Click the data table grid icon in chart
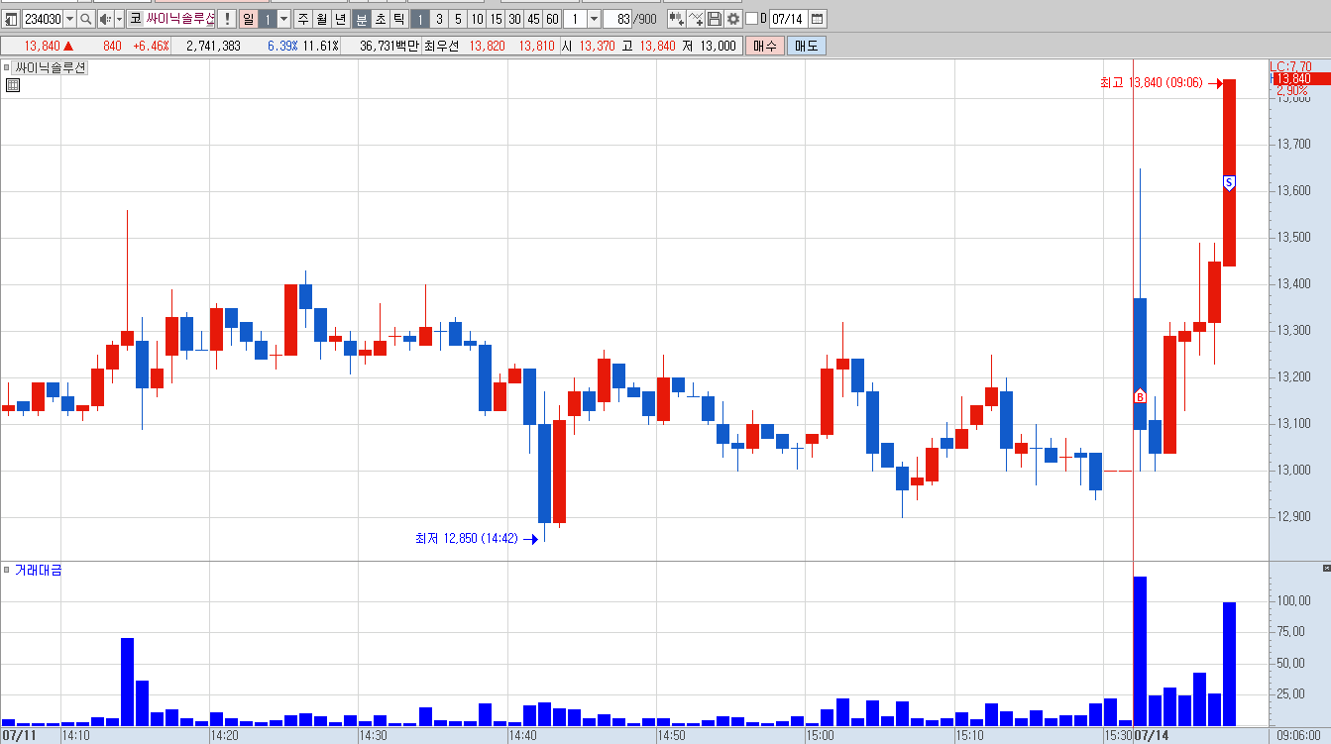The image size is (1331, 744). tap(13, 85)
